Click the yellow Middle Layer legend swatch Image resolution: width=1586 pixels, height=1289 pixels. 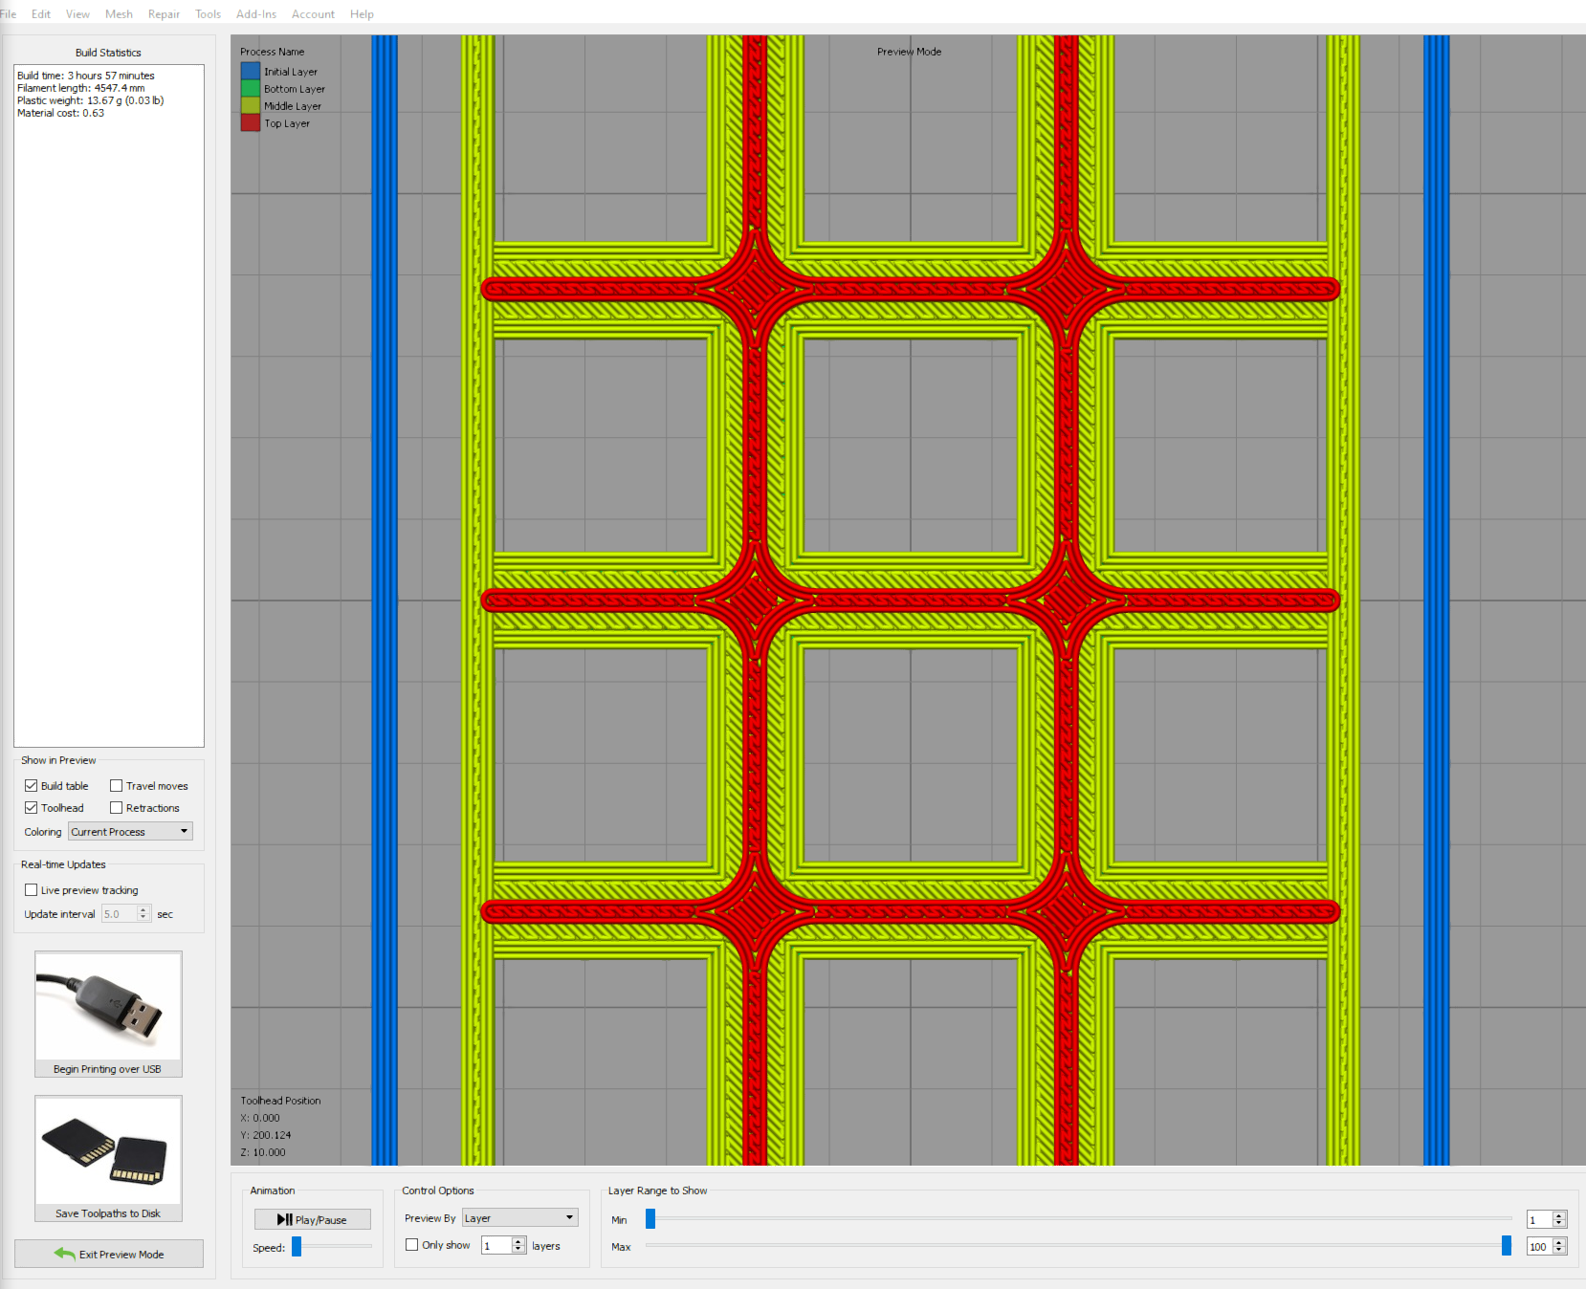click(x=251, y=106)
